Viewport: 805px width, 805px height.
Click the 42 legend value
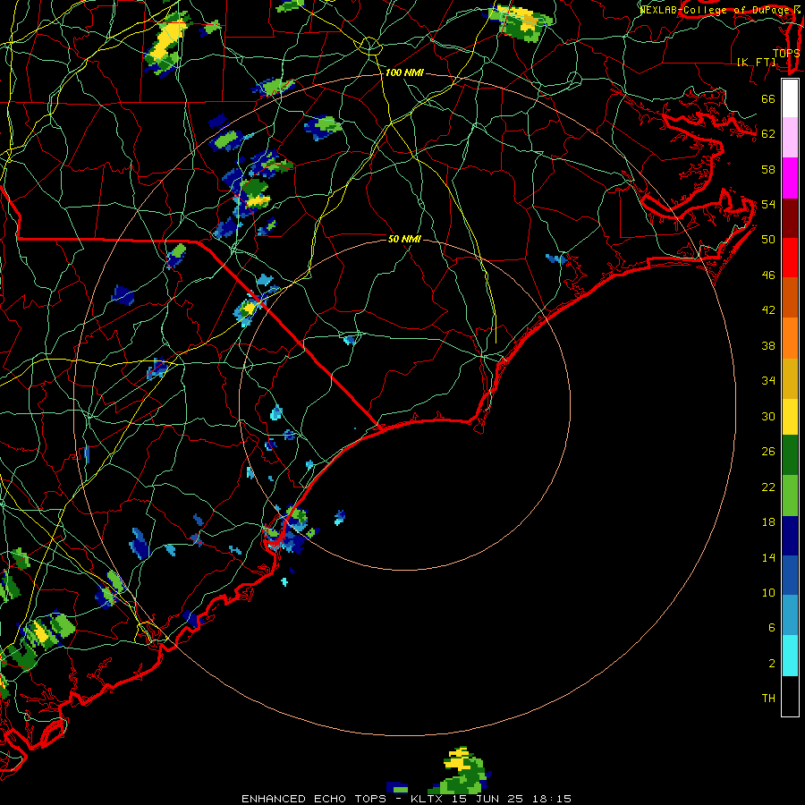point(768,309)
